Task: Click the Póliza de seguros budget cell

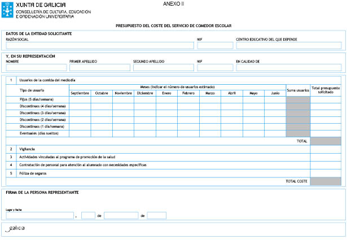Action: (x=325, y=173)
